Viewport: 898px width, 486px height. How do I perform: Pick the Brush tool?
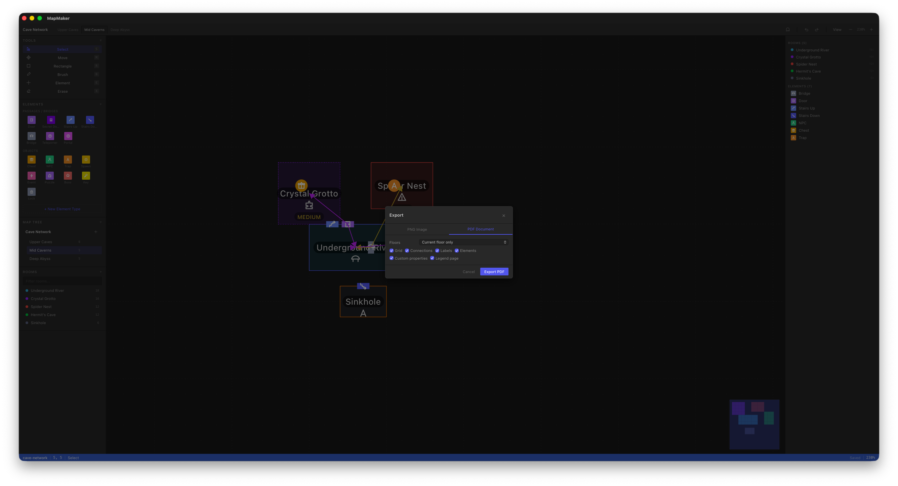click(63, 75)
